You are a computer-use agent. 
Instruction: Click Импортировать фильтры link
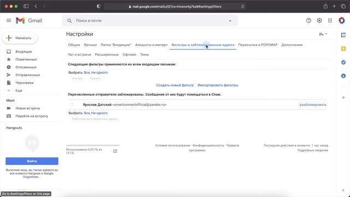[x=218, y=85]
